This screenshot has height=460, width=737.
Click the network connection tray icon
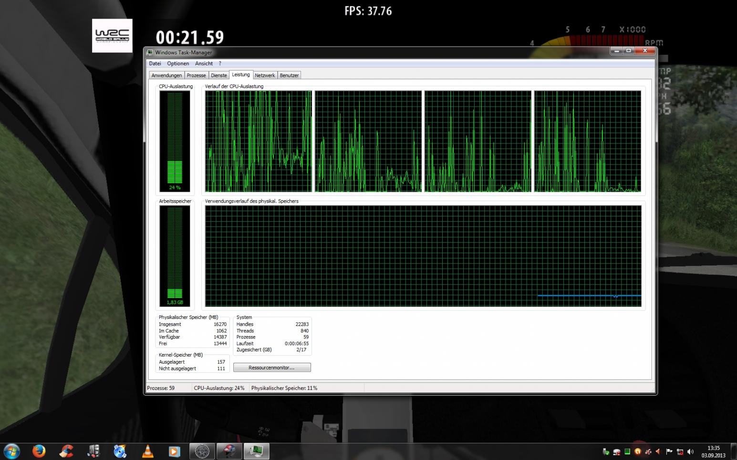coord(680,452)
